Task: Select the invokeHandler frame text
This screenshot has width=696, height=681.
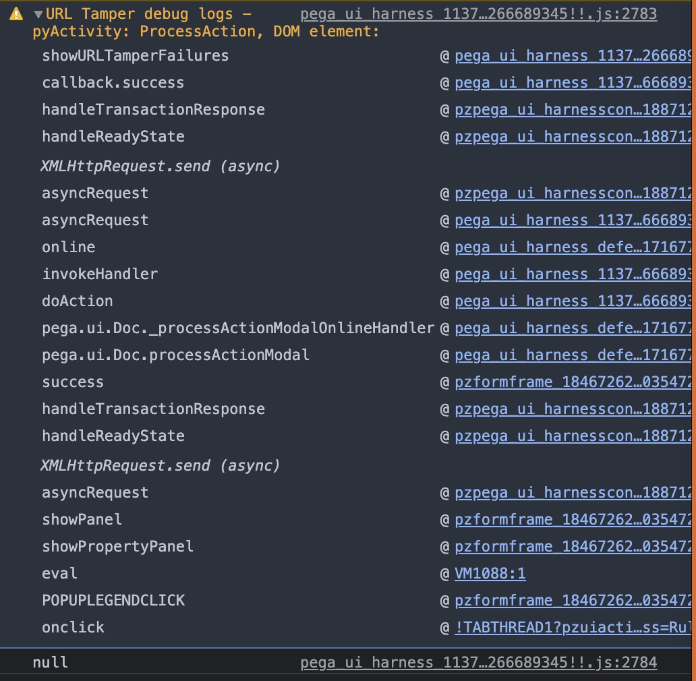Action: [x=100, y=274]
